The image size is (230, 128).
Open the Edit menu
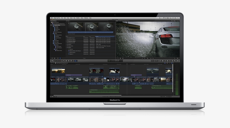[65, 18]
